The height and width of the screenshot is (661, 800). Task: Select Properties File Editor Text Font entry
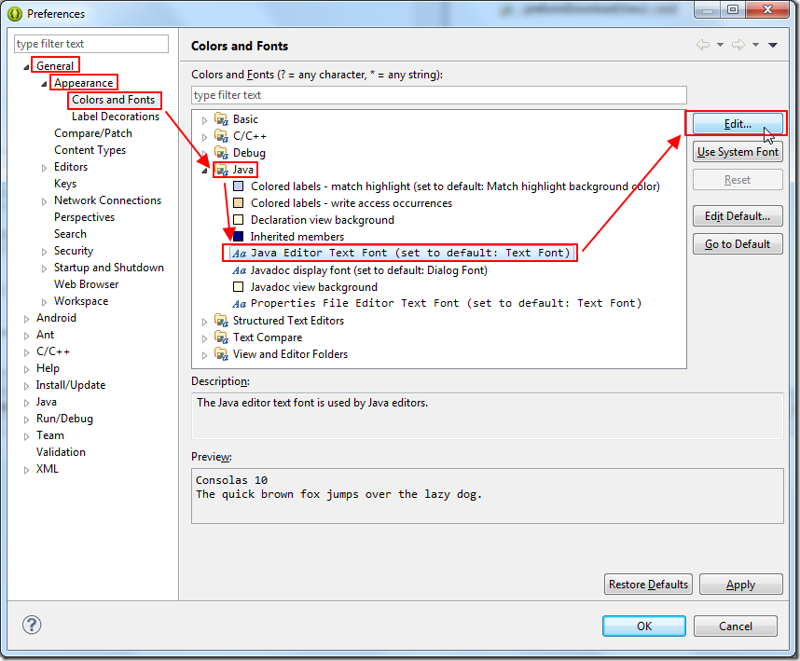point(446,304)
